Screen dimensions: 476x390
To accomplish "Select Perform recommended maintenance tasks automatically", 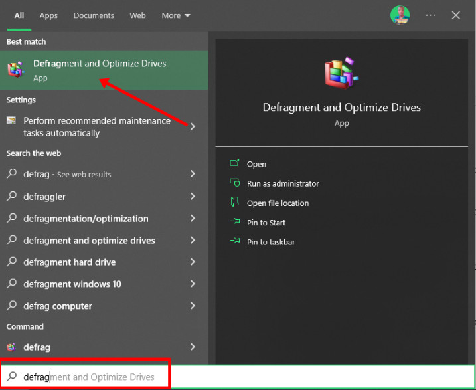I will click(x=97, y=127).
